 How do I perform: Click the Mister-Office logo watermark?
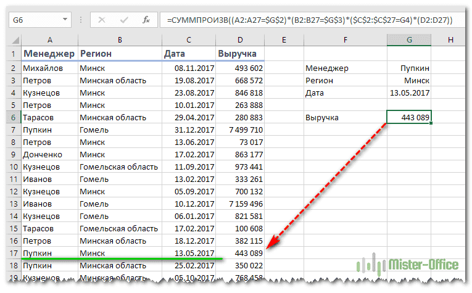pos(409,264)
